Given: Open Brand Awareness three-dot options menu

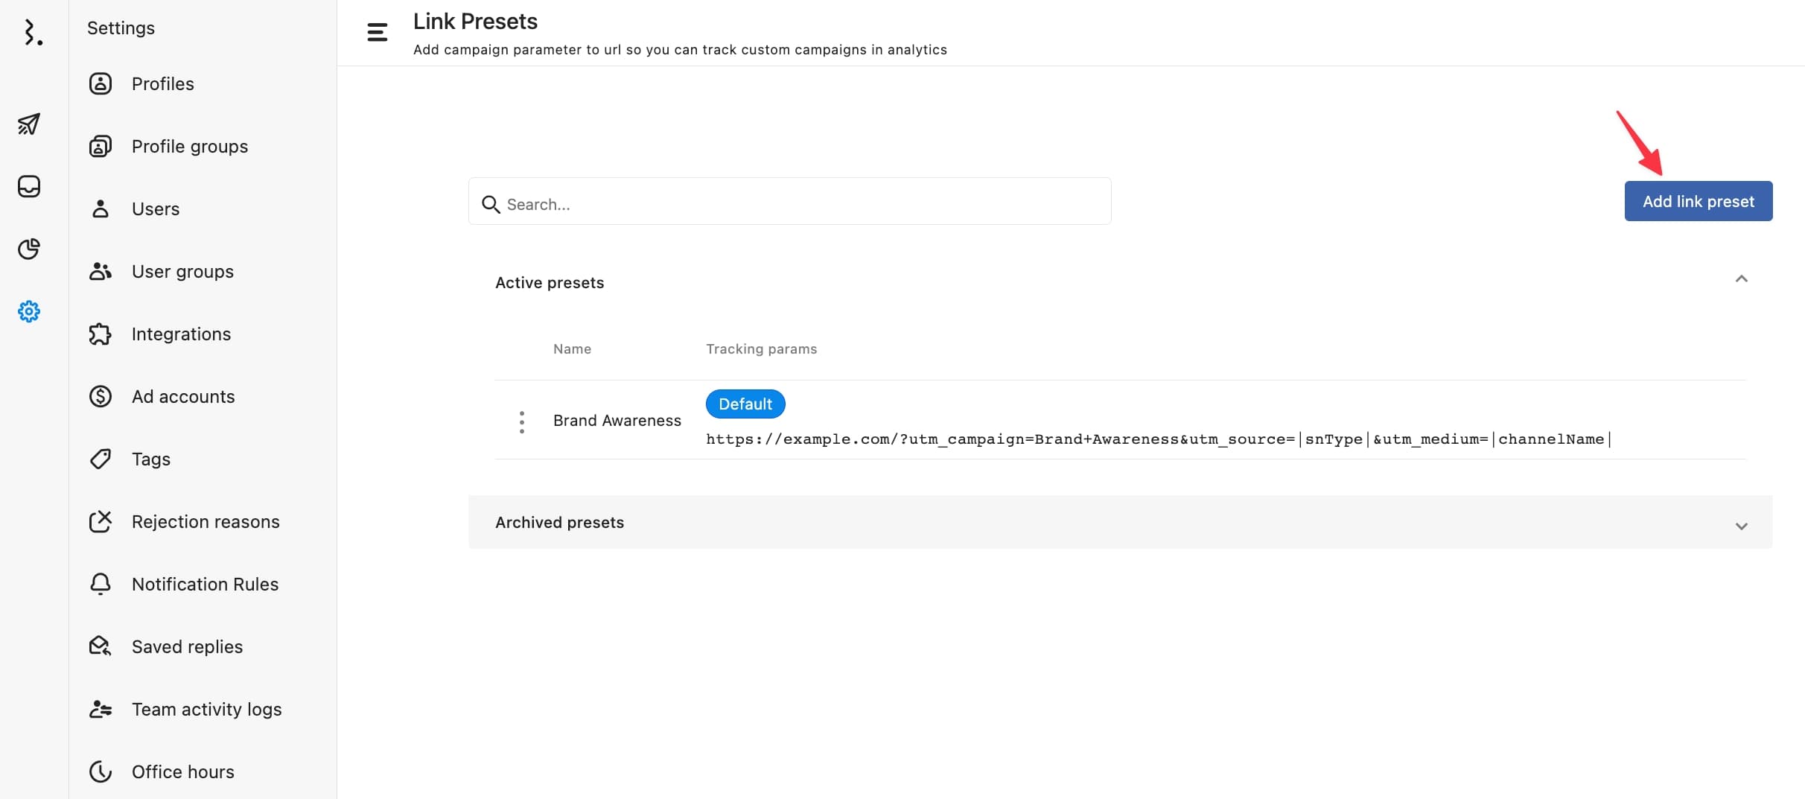Looking at the screenshot, I should point(522,422).
